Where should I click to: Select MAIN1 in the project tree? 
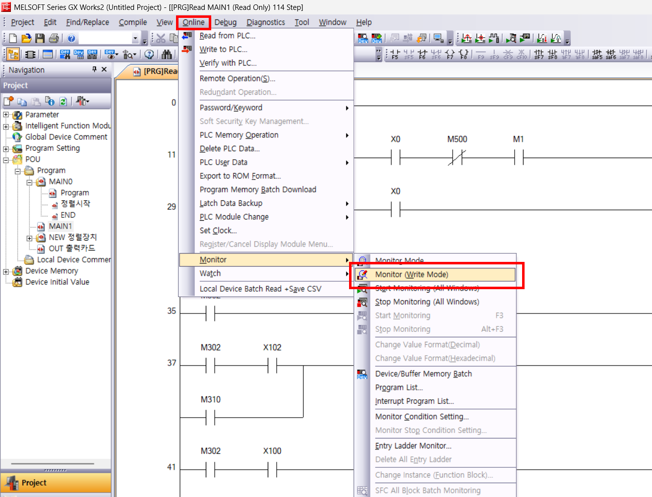pyautogui.click(x=60, y=226)
